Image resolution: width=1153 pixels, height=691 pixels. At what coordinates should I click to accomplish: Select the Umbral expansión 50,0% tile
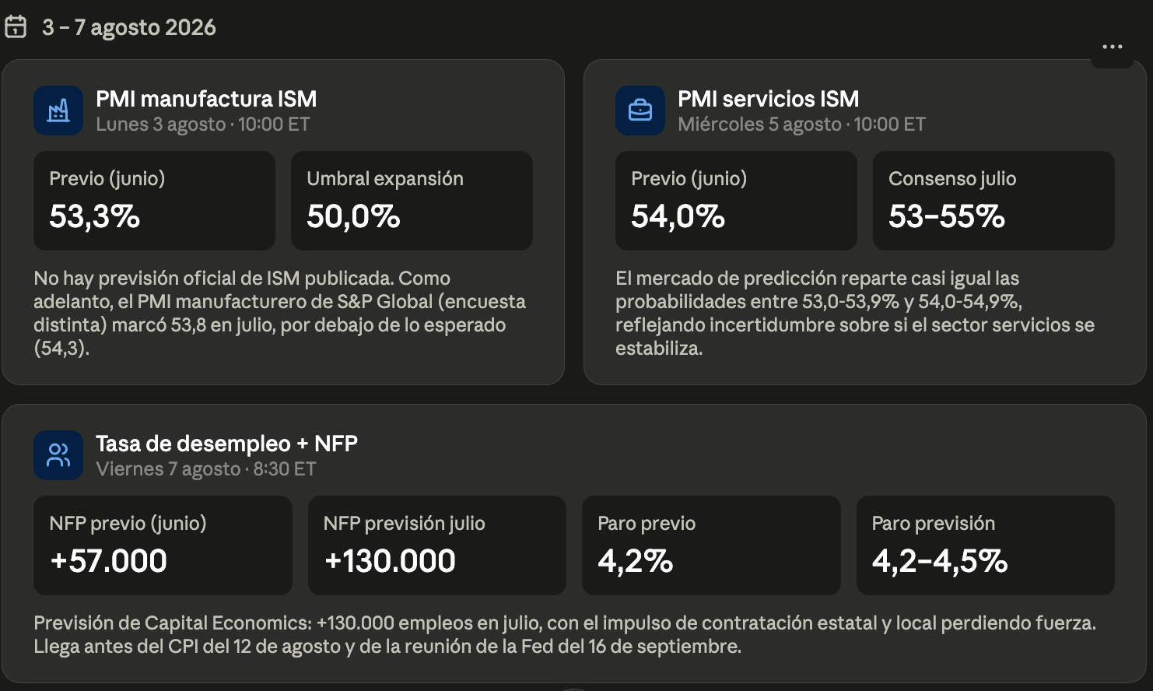[412, 201]
